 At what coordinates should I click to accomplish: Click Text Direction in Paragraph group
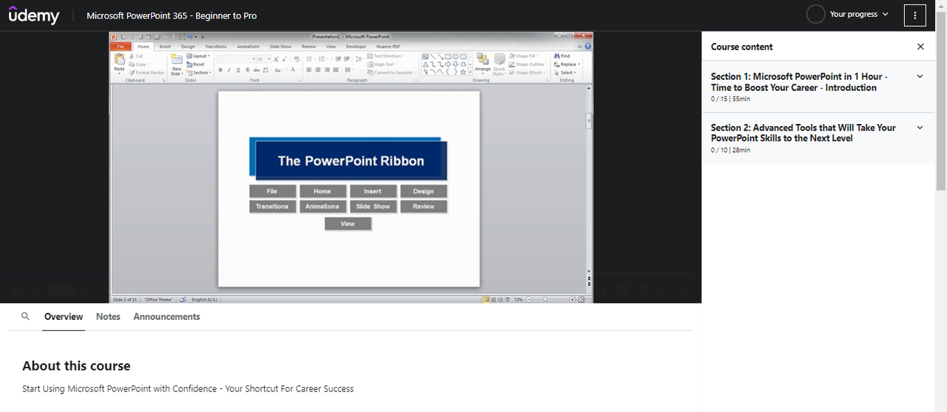pyautogui.click(x=385, y=56)
